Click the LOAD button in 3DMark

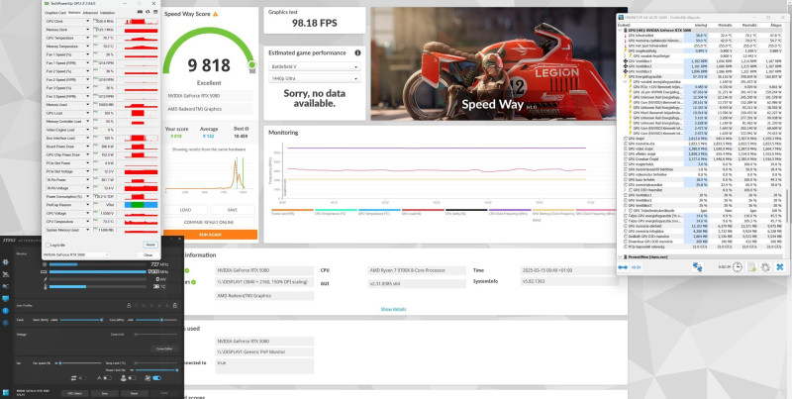click(186, 210)
